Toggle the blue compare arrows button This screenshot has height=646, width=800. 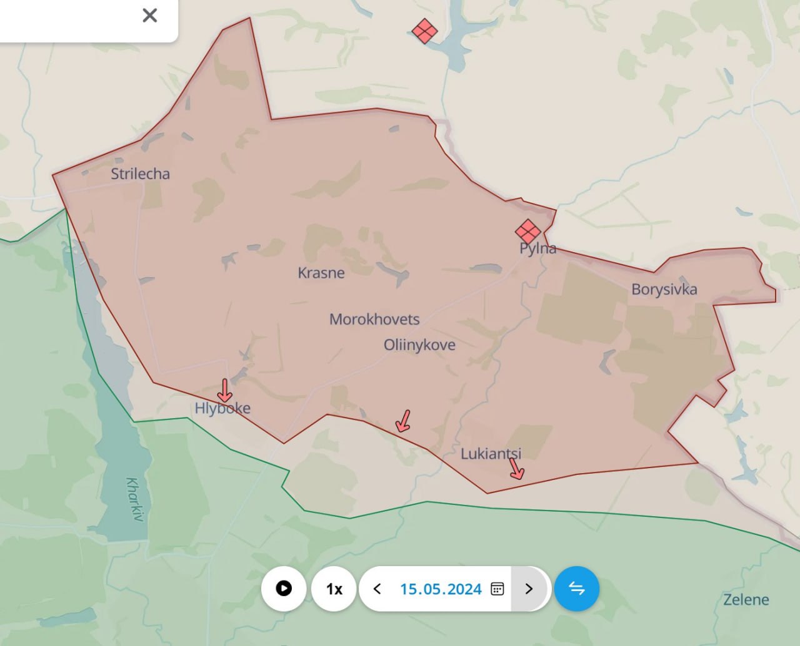(x=576, y=589)
